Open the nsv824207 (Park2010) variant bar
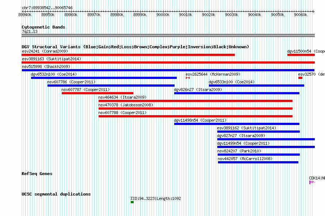325x216 pixels. point(259,155)
